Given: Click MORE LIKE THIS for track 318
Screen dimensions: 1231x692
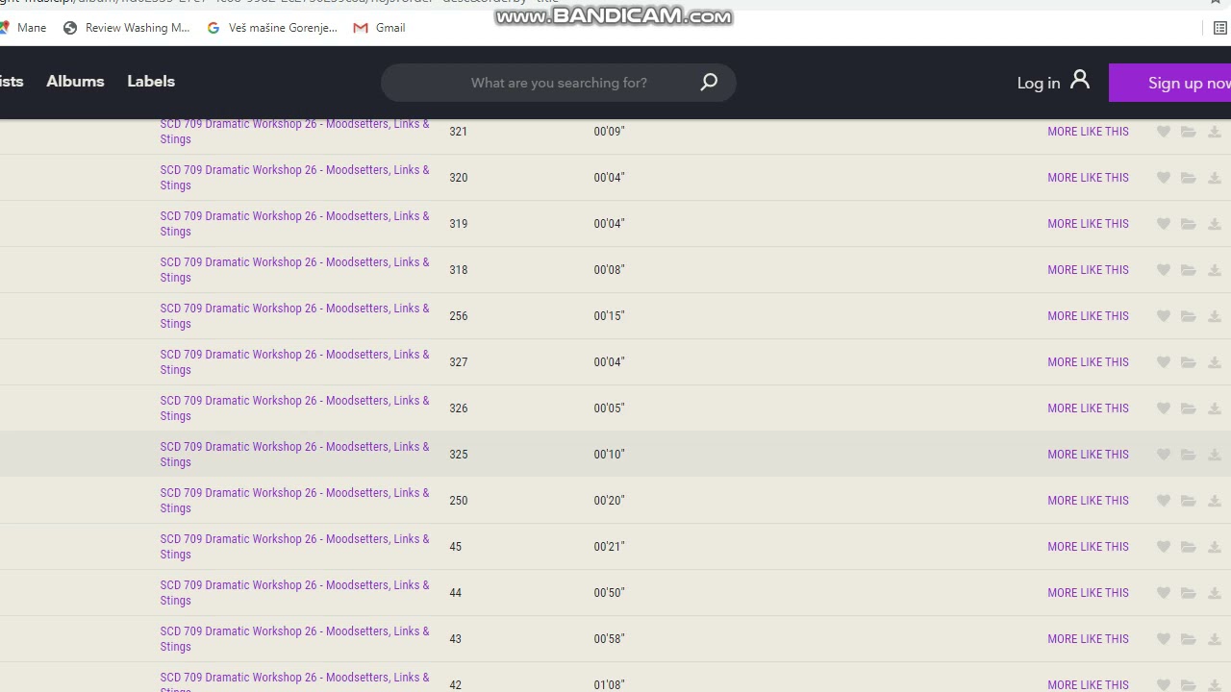Looking at the screenshot, I should coord(1088,270).
